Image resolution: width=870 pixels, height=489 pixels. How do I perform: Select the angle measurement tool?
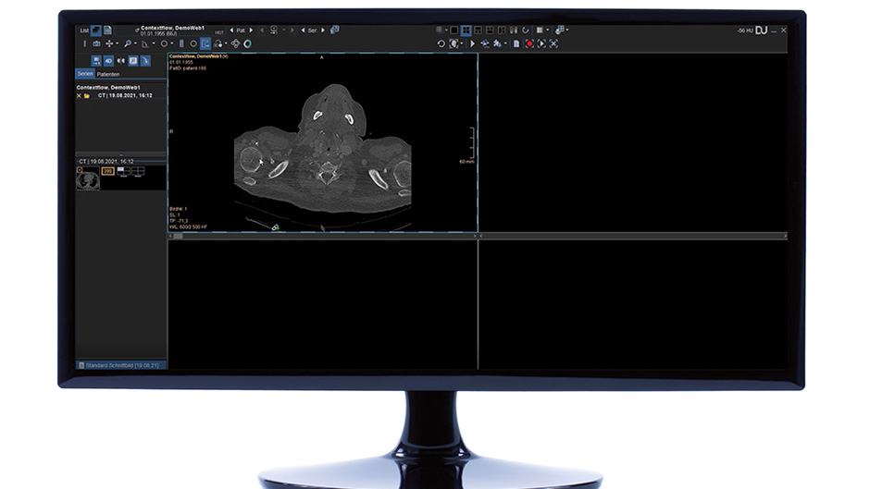click(x=145, y=43)
